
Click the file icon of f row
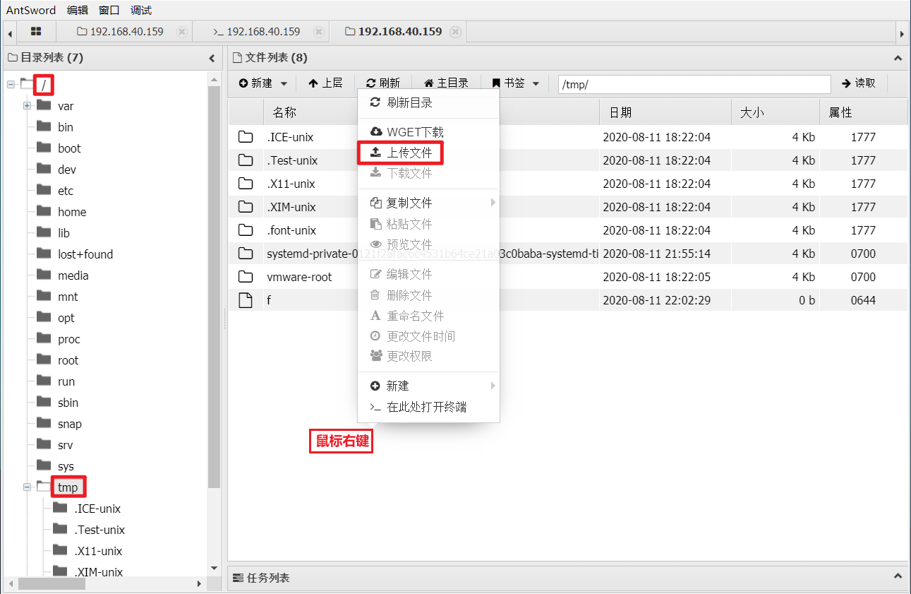coord(246,300)
